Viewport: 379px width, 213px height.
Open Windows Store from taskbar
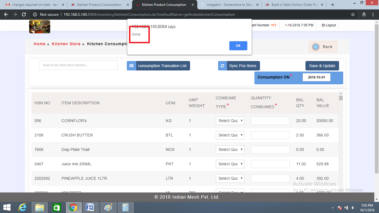coord(56,207)
